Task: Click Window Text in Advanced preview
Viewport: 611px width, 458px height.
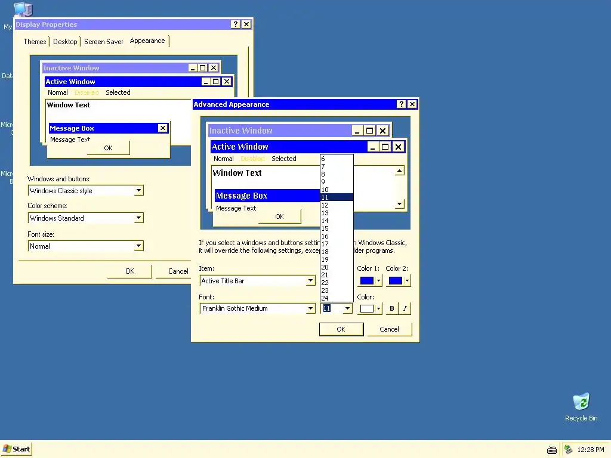Action: tap(237, 173)
